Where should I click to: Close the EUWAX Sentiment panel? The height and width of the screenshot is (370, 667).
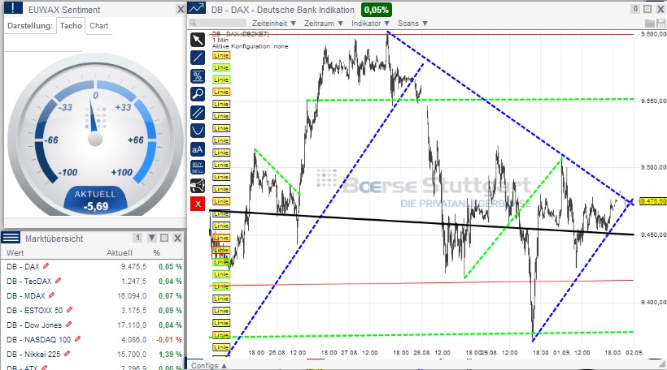pos(181,10)
